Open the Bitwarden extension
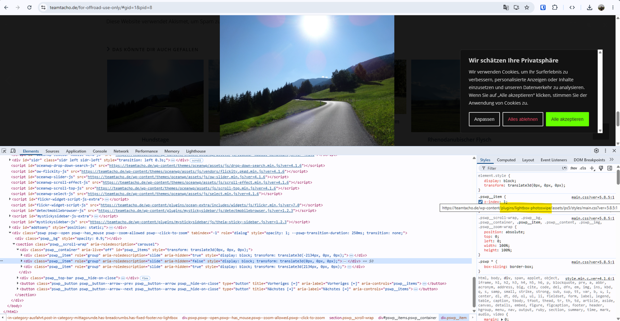The width and height of the screenshot is (620, 321). pyautogui.click(x=543, y=8)
